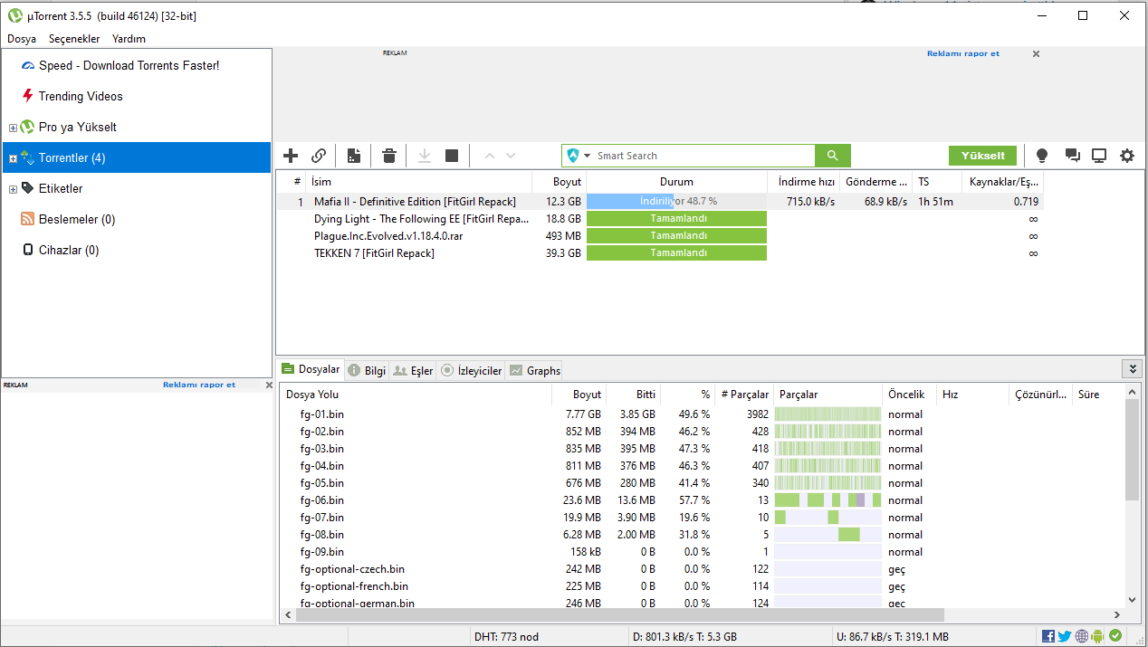Click the globe web icon in status bar
Viewport: 1148px width, 647px height.
point(1081,636)
